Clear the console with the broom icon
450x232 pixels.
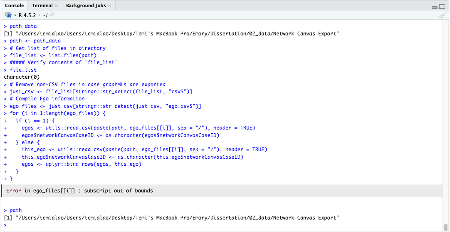click(x=442, y=15)
